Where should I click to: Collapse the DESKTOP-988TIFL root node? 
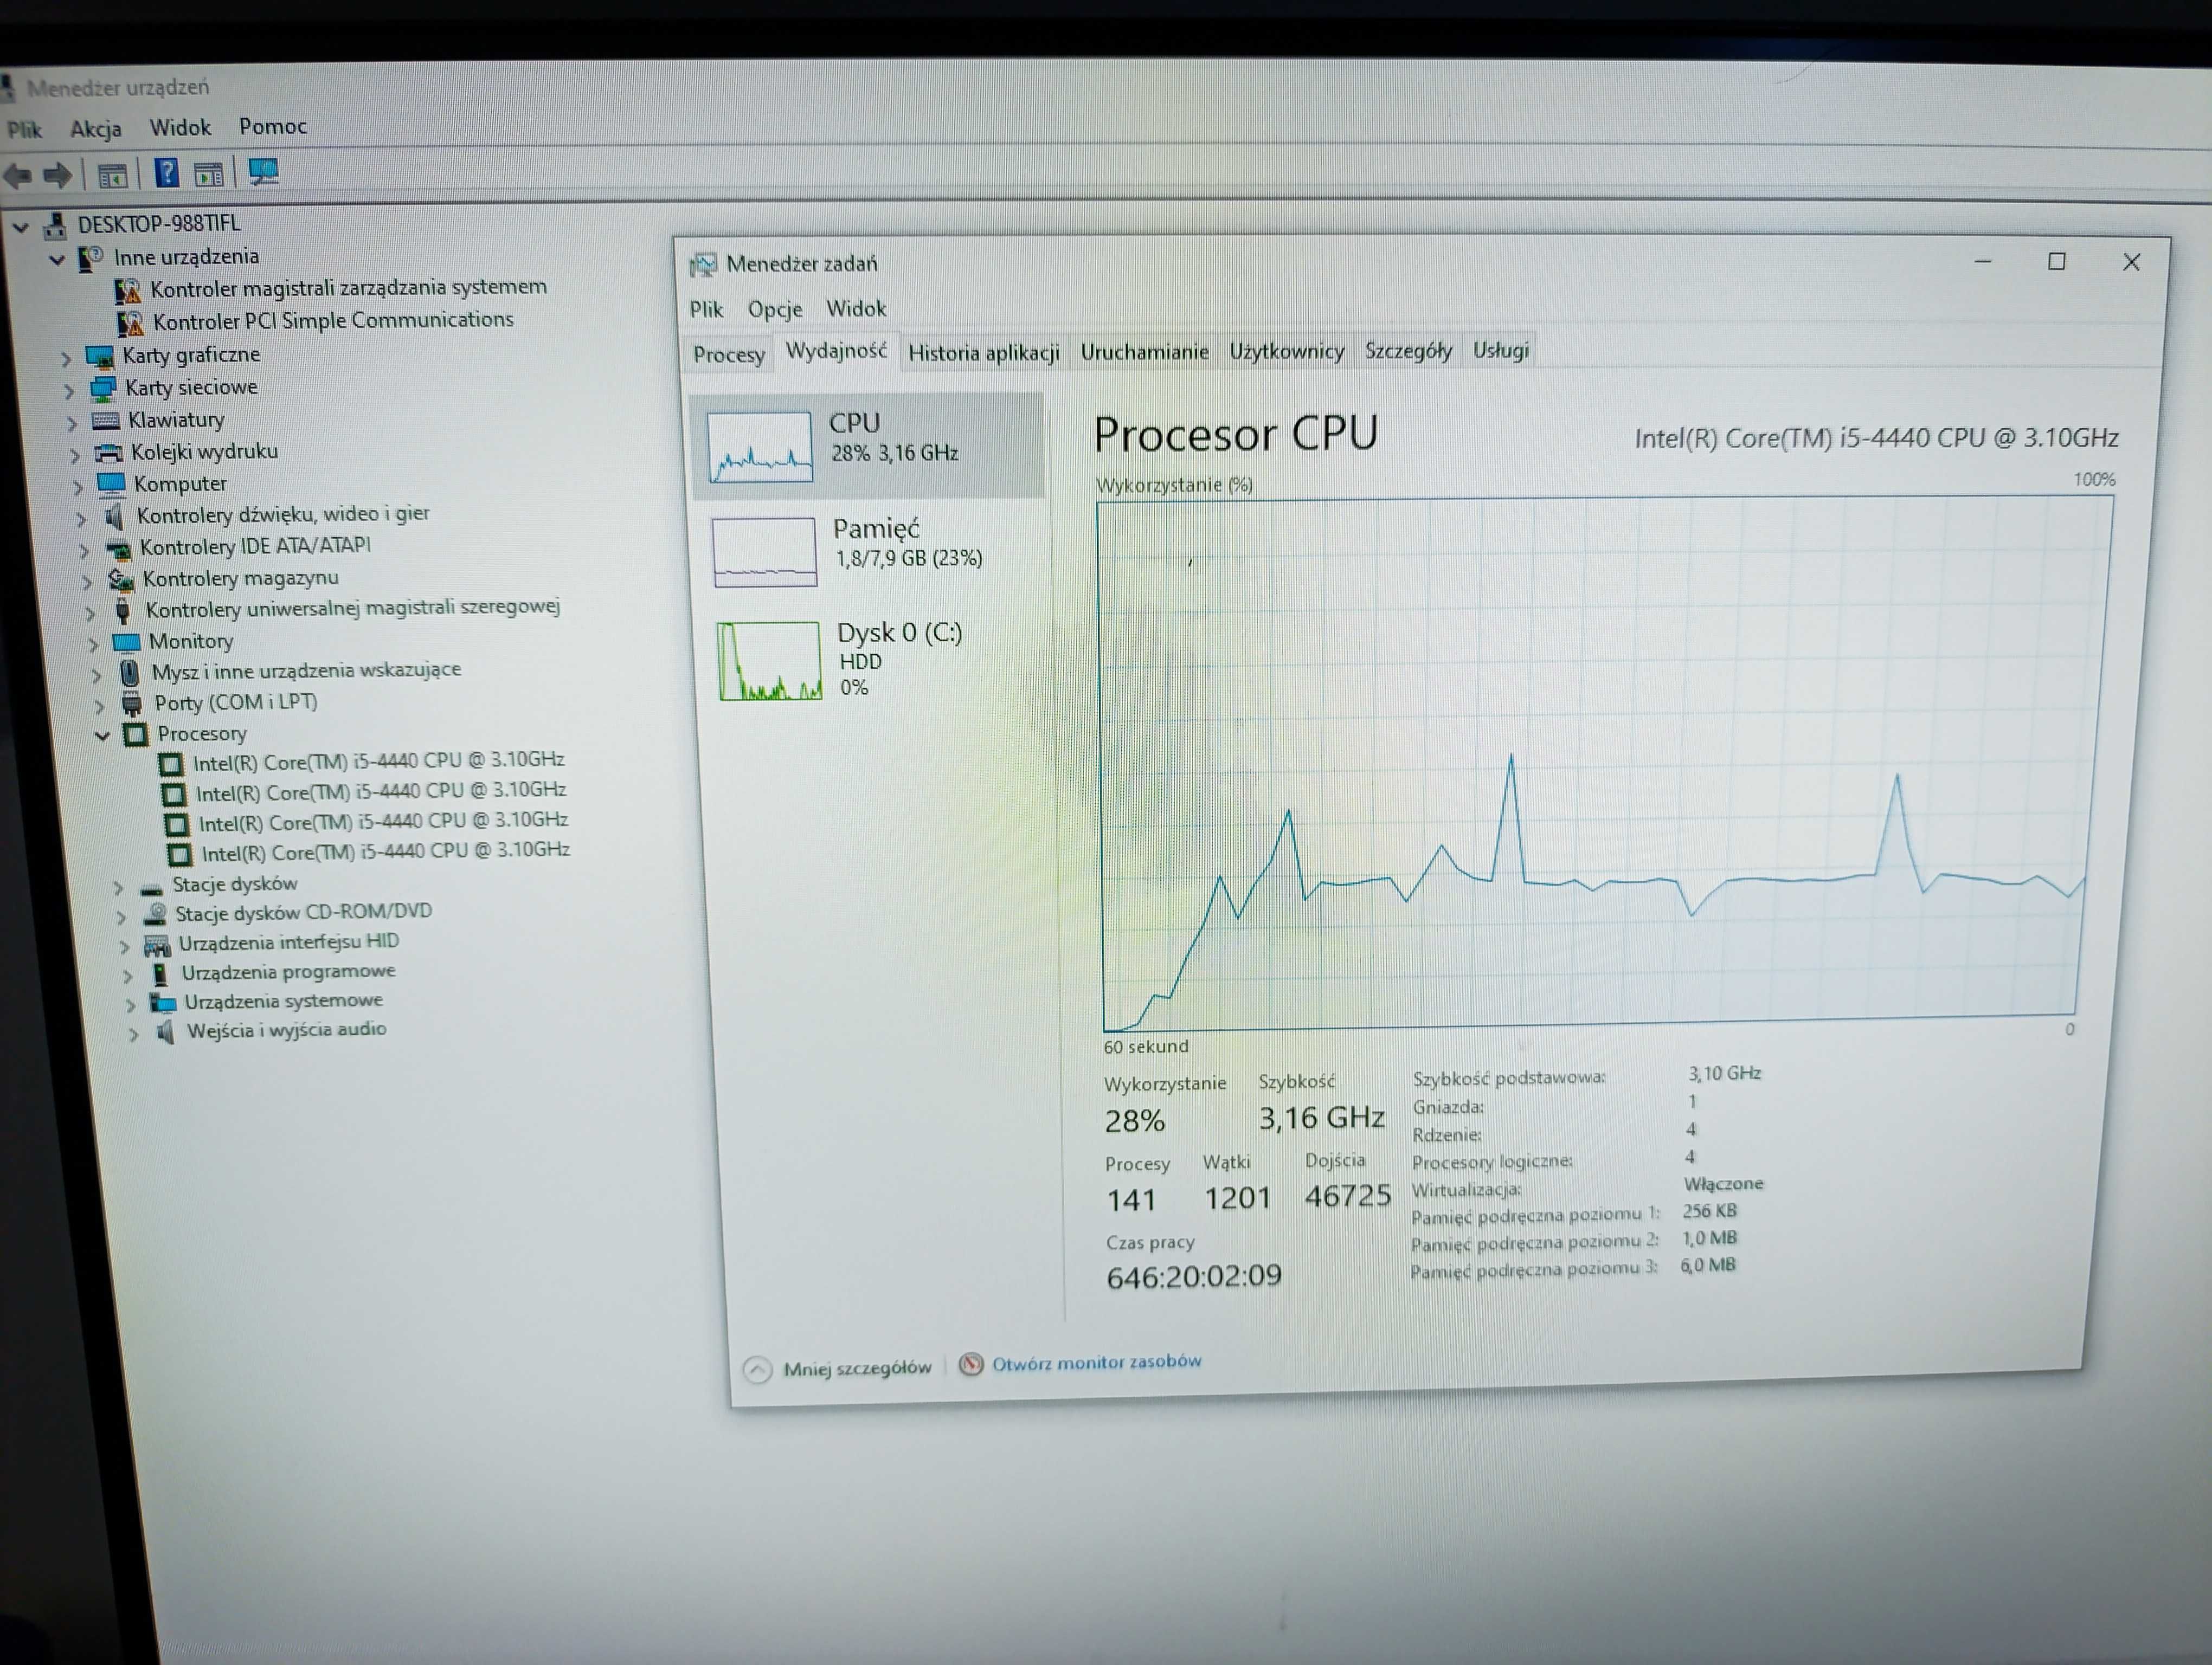pyautogui.click(x=20, y=228)
